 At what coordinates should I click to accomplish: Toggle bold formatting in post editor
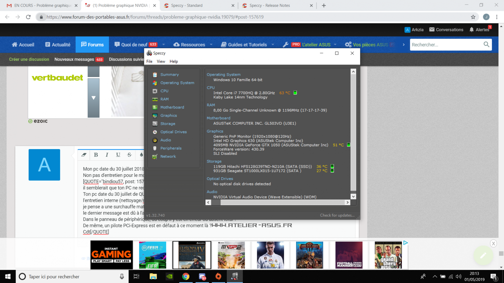(x=96, y=155)
